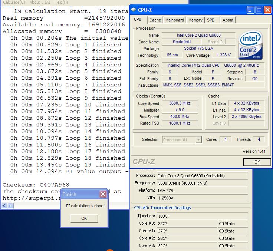This screenshot has height=251, width=273.
Task: Click the Core #0 temperature 32C°
Action: [x=187, y=224]
